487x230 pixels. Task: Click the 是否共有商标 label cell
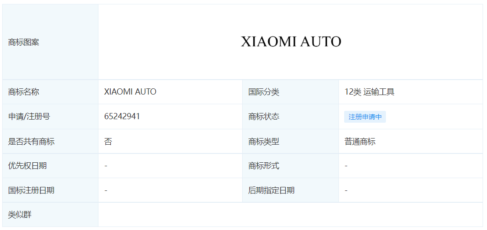coord(50,142)
